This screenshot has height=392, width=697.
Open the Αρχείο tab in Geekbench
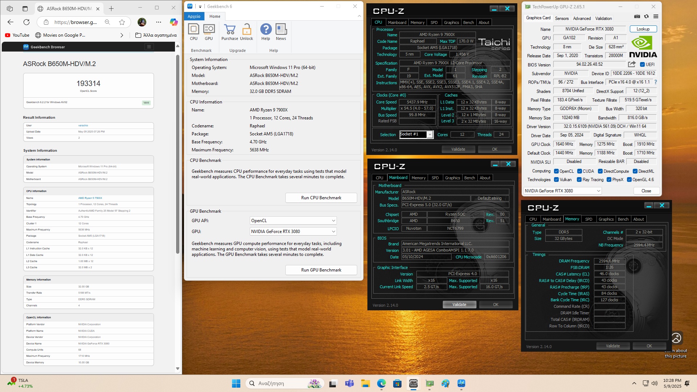[x=194, y=16]
